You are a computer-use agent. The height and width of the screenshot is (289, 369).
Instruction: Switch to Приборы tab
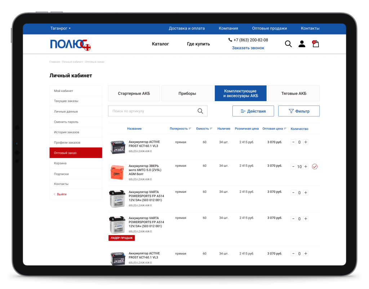pos(187,93)
